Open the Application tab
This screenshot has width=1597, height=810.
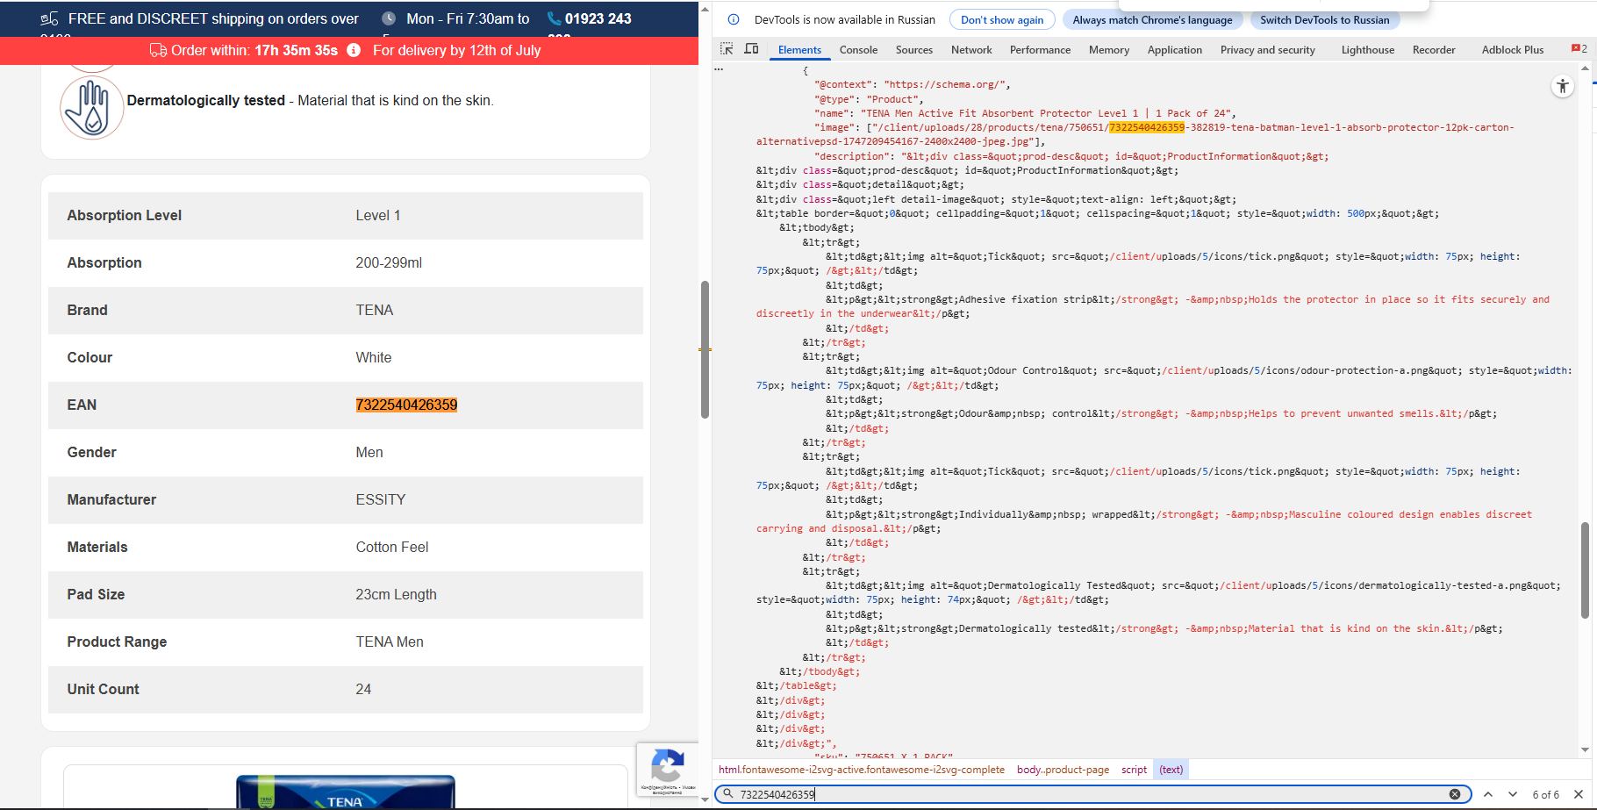pos(1175,50)
